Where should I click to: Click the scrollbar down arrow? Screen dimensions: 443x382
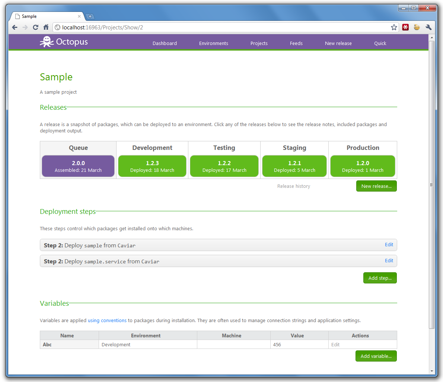tap(431, 371)
